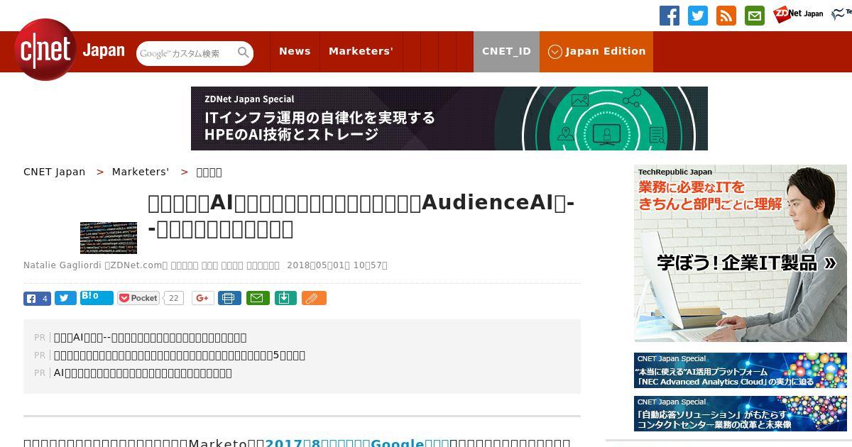Follow the article link mentioning 2017 and Google
The image size is (852, 447).
(x=357, y=443)
